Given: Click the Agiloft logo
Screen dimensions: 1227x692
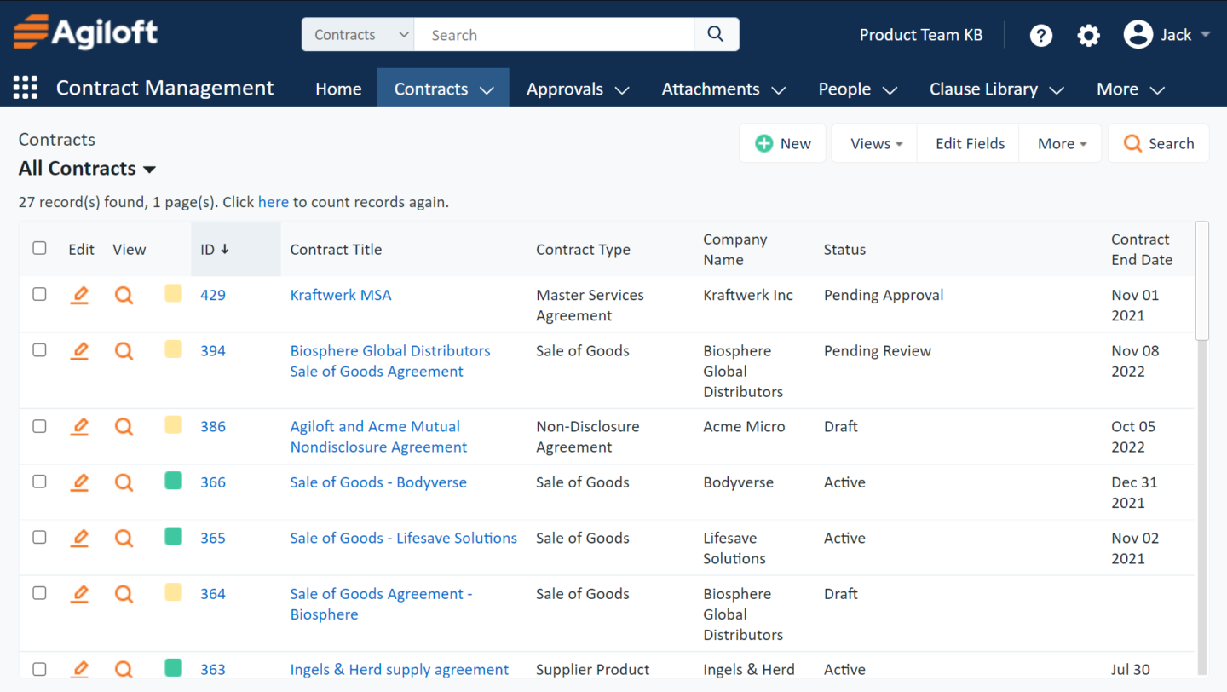Looking at the screenshot, I should click(x=85, y=32).
